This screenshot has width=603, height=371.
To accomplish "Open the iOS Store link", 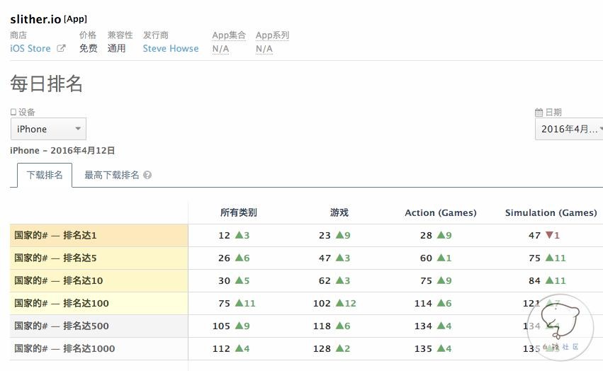I will 30,49.
